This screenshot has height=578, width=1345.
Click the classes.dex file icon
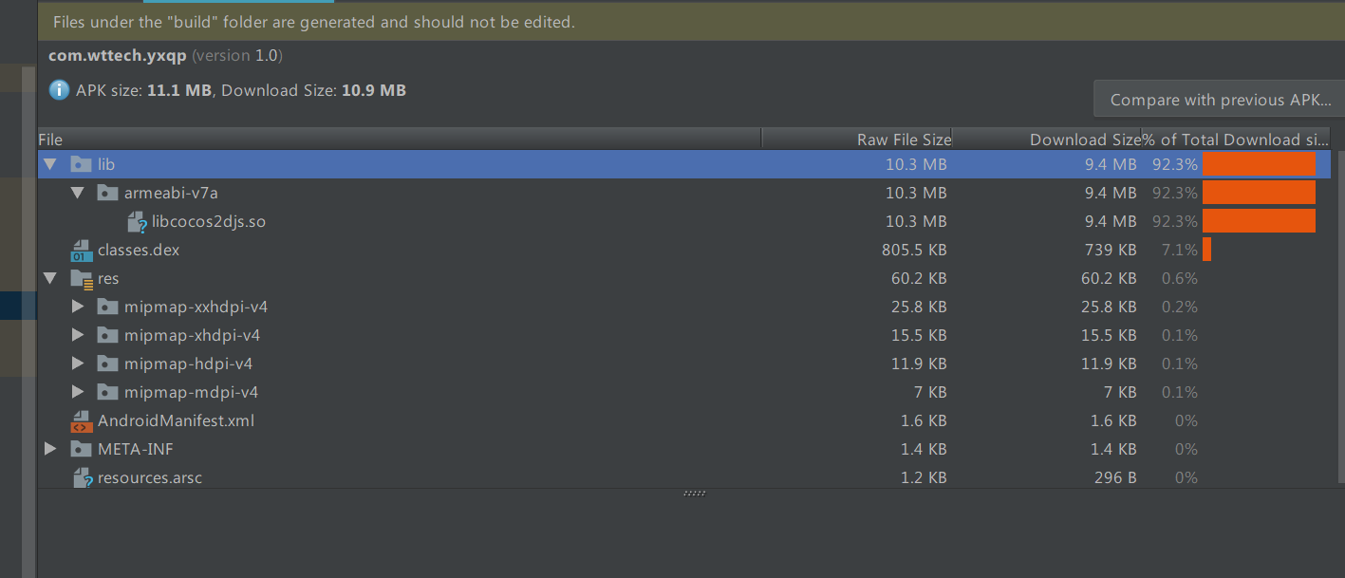[81, 251]
